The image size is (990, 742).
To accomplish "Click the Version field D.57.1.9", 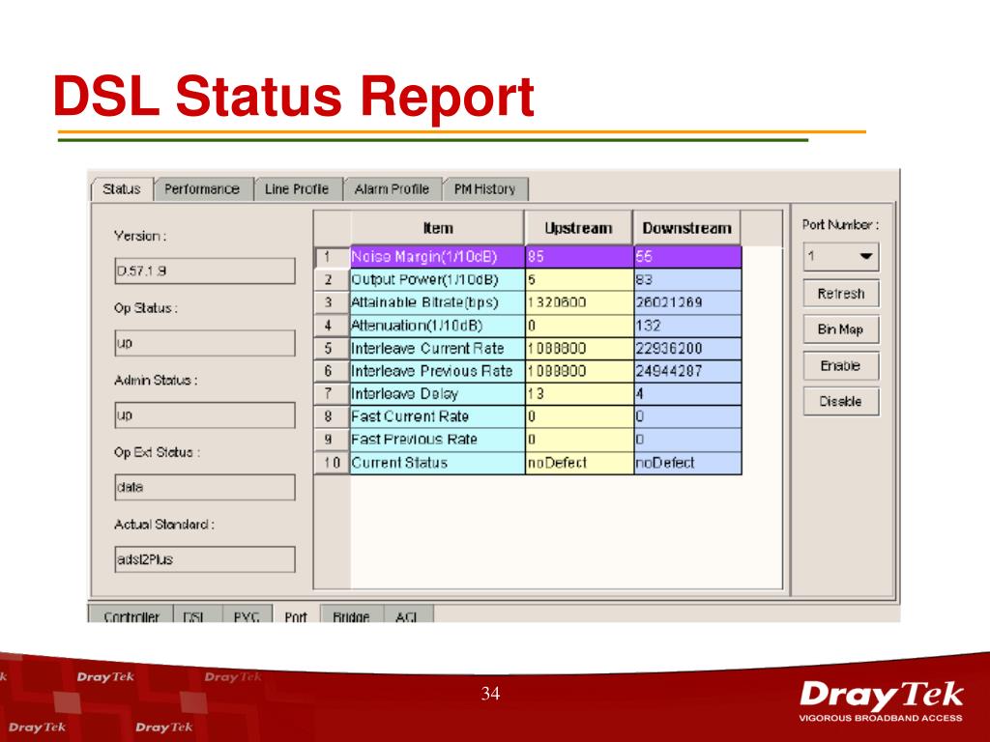I will click(205, 271).
